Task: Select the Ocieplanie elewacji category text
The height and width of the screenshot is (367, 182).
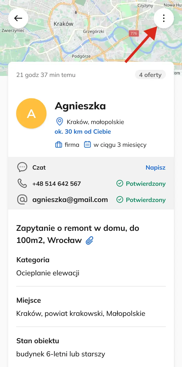Action: pos(48,273)
